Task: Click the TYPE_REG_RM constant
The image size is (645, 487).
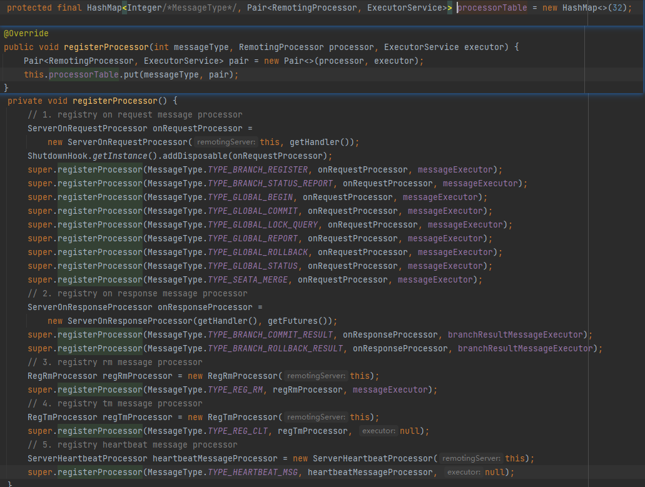Action: pyautogui.click(x=235, y=390)
